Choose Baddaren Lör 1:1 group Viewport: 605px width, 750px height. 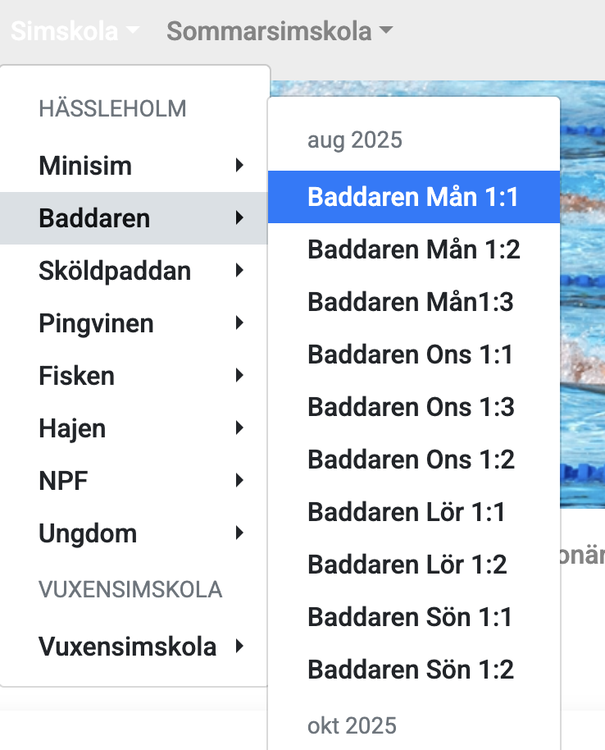pos(407,512)
